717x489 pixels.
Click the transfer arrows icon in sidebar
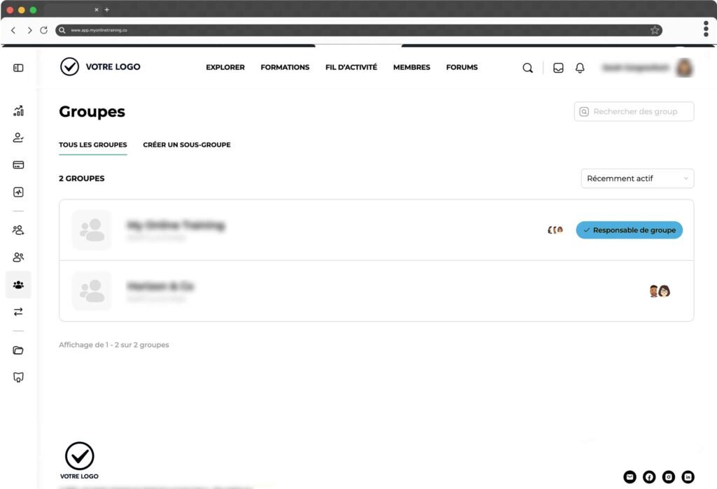click(x=18, y=312)
